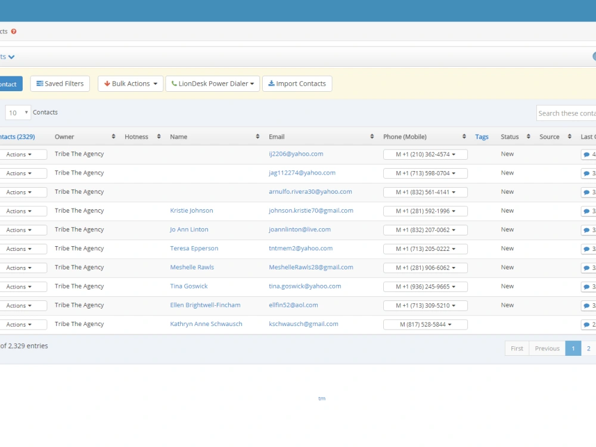Click comment bubble icon in Teresa Epperson row
This screenshot has height=447, width=596.
(586, 249)
